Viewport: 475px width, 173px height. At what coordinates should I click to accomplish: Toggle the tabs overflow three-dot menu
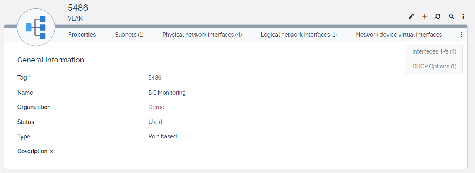462,35
